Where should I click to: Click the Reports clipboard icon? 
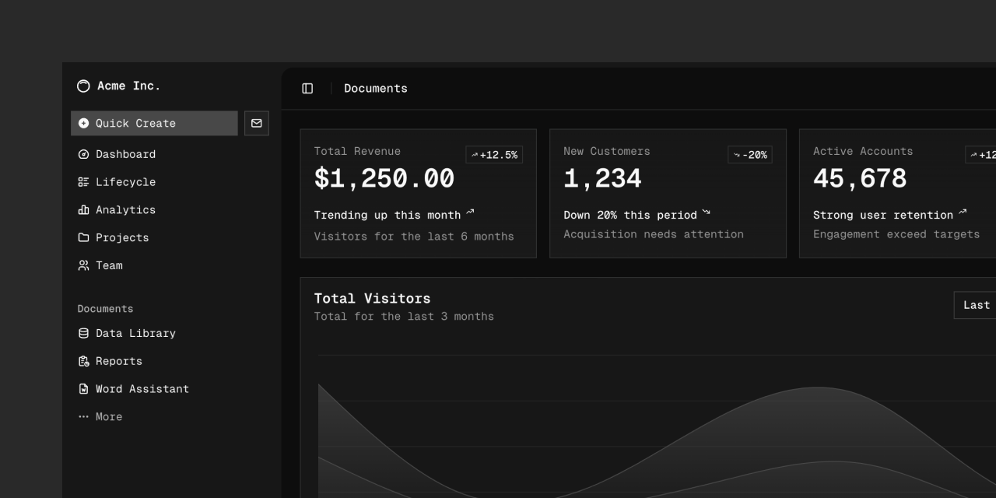tap(83, 361)
